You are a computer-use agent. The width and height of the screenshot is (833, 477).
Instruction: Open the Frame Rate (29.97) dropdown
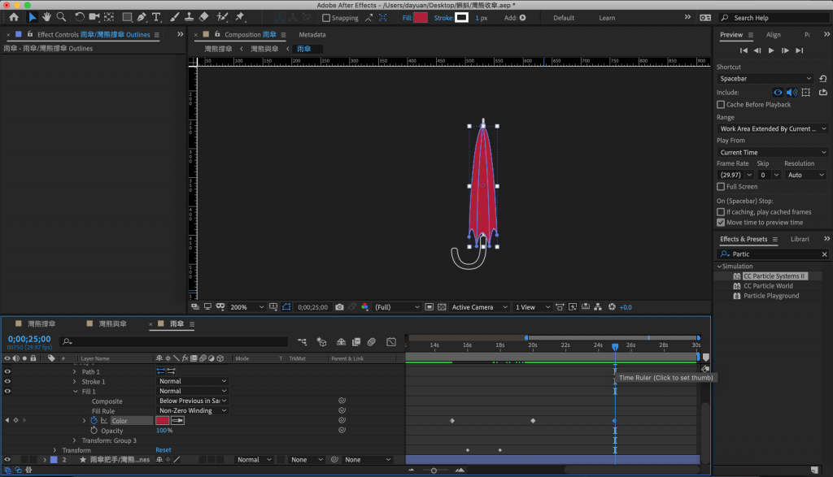point(735,175)
